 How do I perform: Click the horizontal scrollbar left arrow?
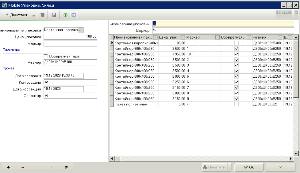pos(112,159)
